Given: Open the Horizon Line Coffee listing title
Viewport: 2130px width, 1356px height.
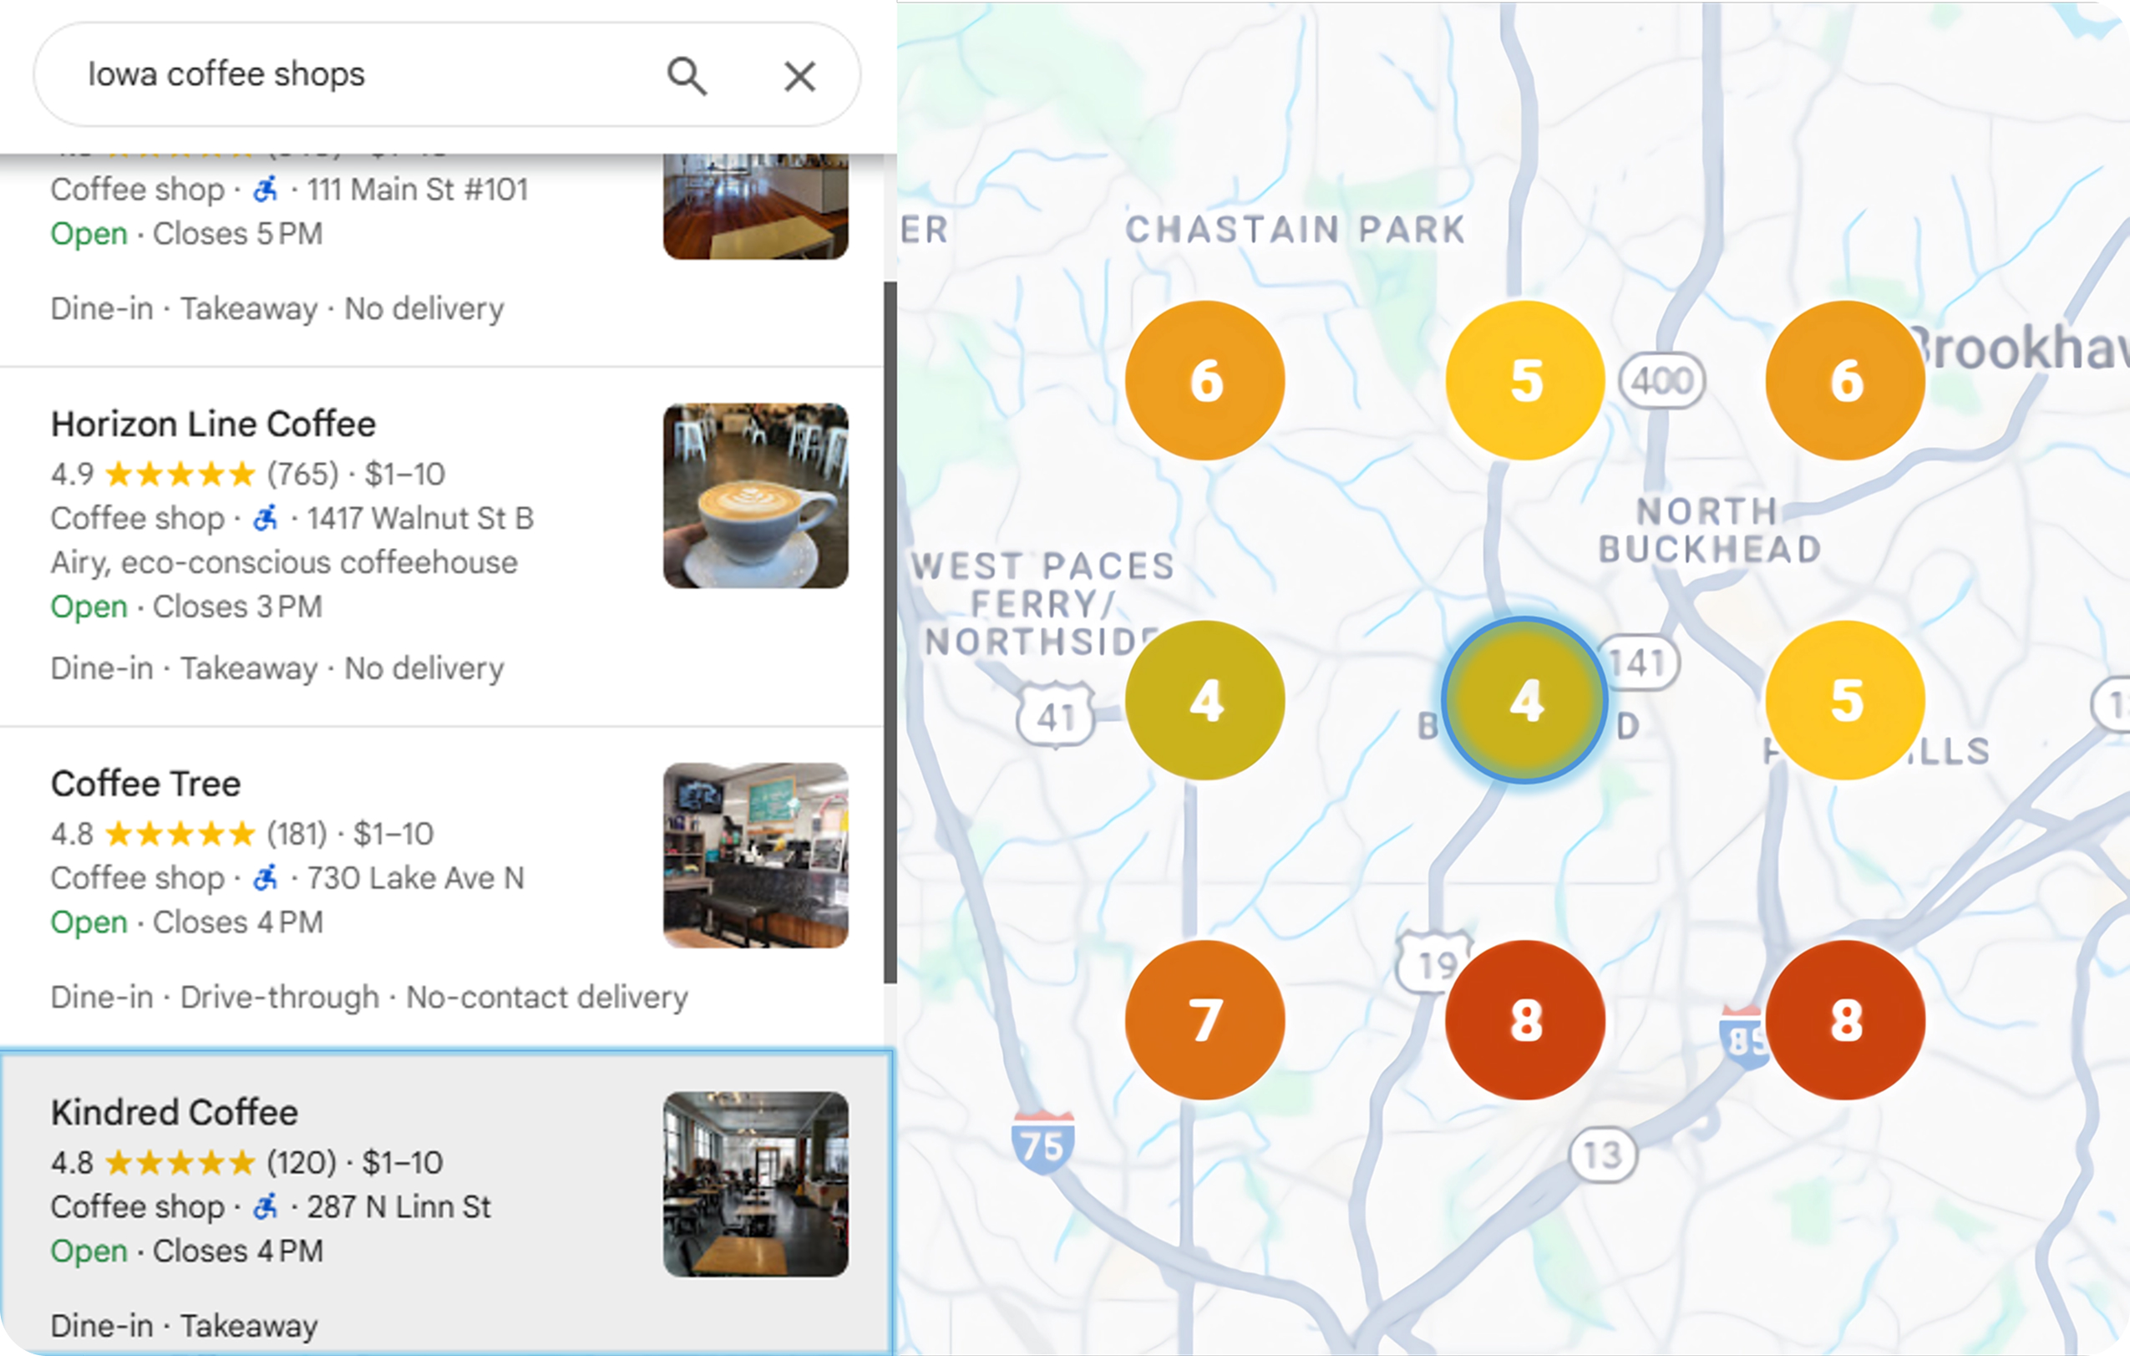Looking at the screenshot, I should tap(213, 424).
